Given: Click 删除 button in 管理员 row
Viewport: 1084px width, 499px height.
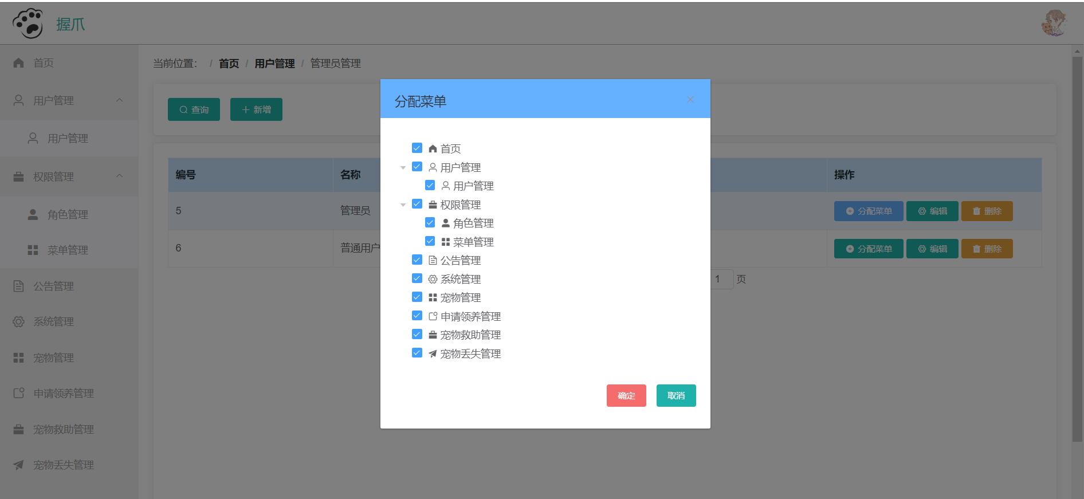Looking at the screenshot, I should tap(987, 211).
